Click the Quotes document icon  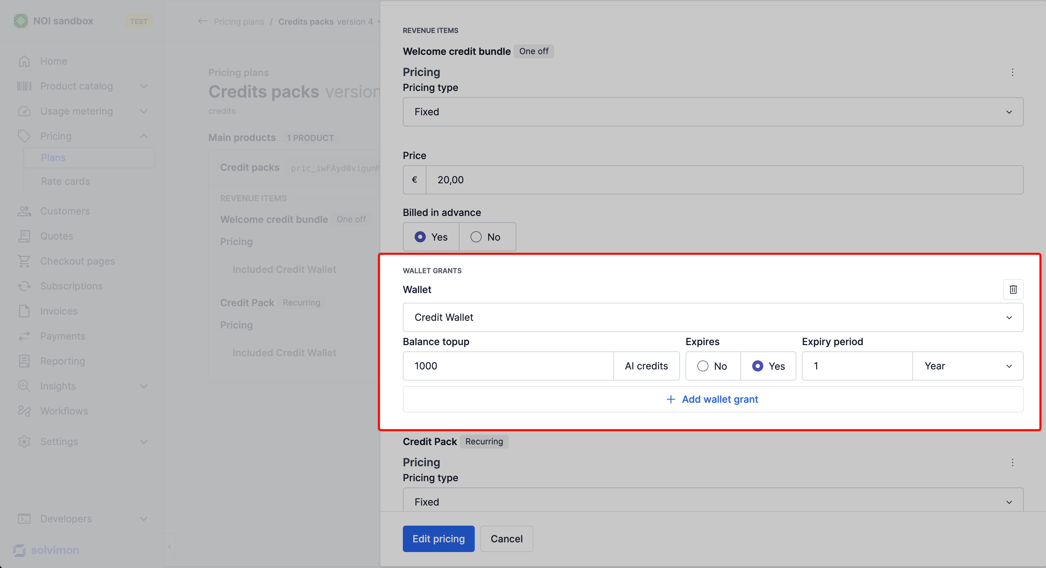24,236
